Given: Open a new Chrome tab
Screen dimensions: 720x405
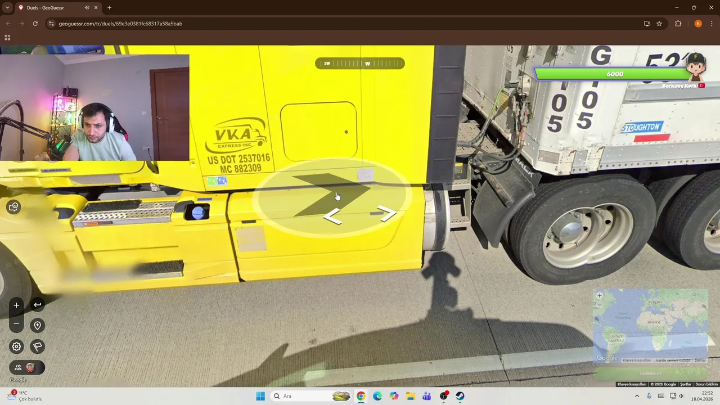Looking at the screenshot, I should pos(109,7).
